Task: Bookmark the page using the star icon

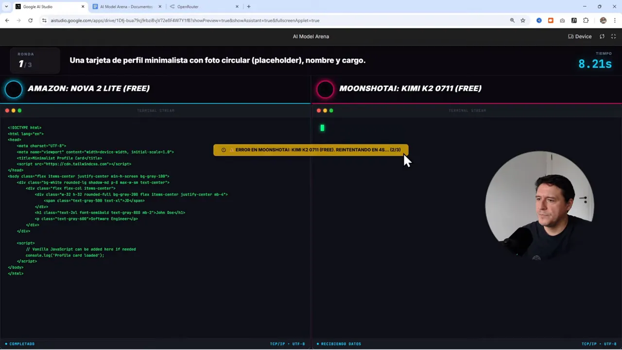Action: pos(522,20)
